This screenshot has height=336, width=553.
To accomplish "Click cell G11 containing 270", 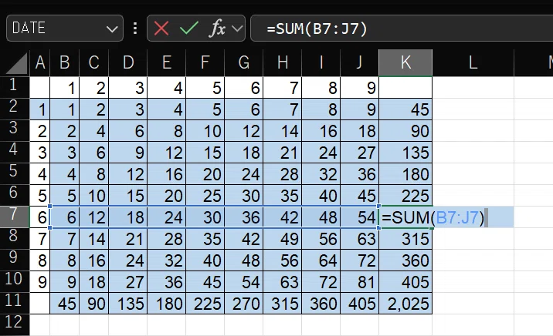I will pyautogui.click(x=244, y=304).
